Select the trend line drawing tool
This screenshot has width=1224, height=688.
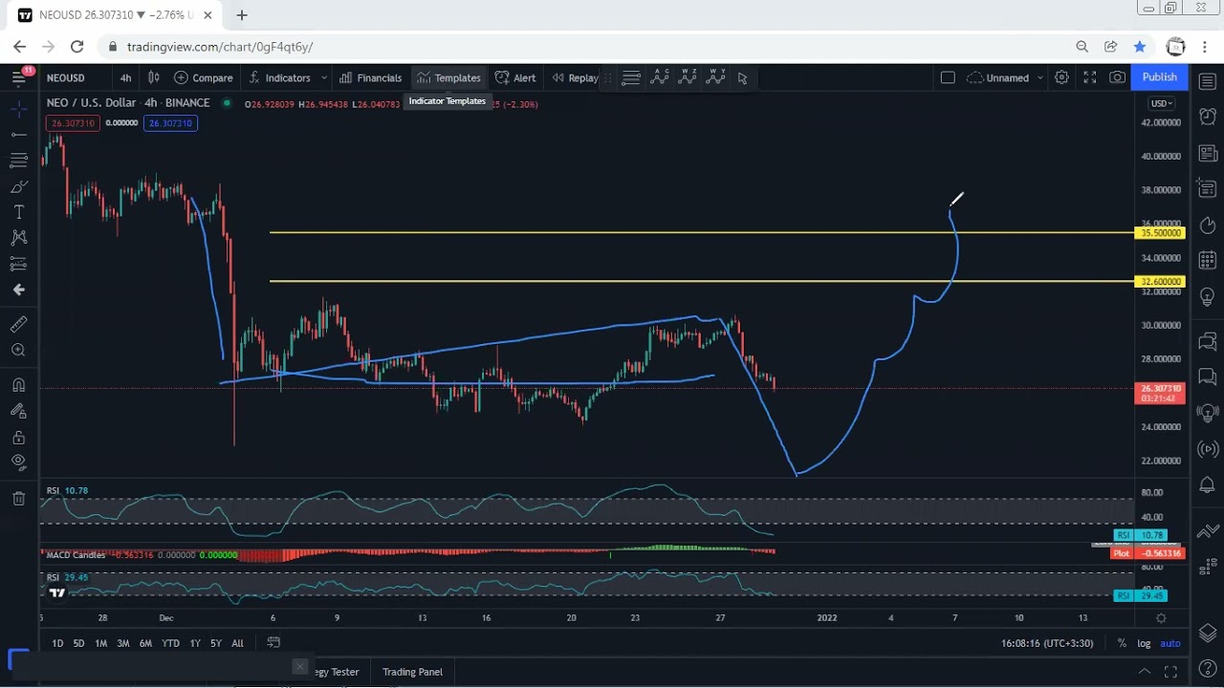[x=18, y=135]
